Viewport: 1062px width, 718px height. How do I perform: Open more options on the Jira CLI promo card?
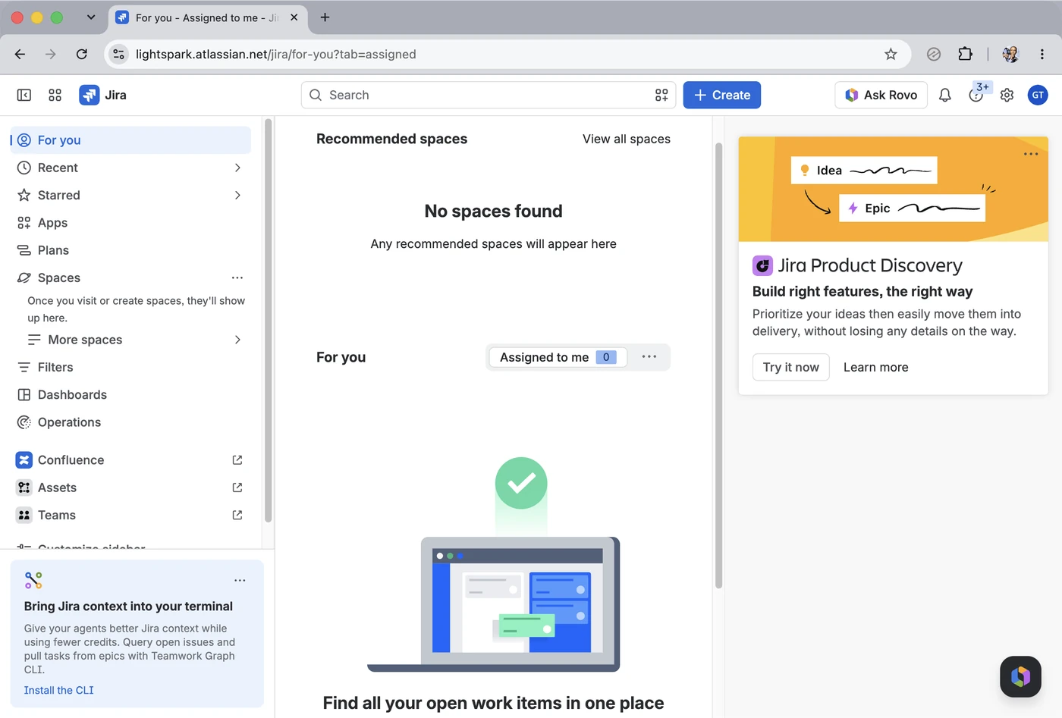tap(240, 580)
